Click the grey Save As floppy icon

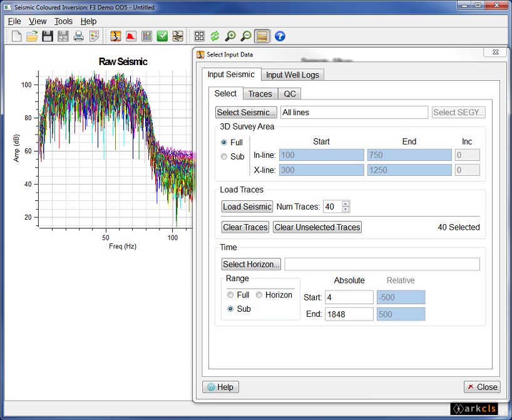63,36
